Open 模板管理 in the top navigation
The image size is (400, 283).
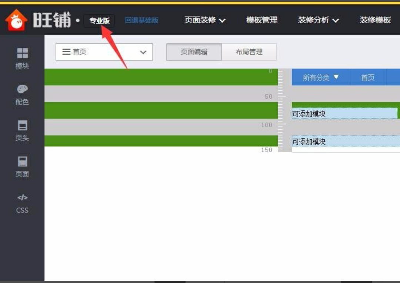pyautogui.click(x=262, y=20)
